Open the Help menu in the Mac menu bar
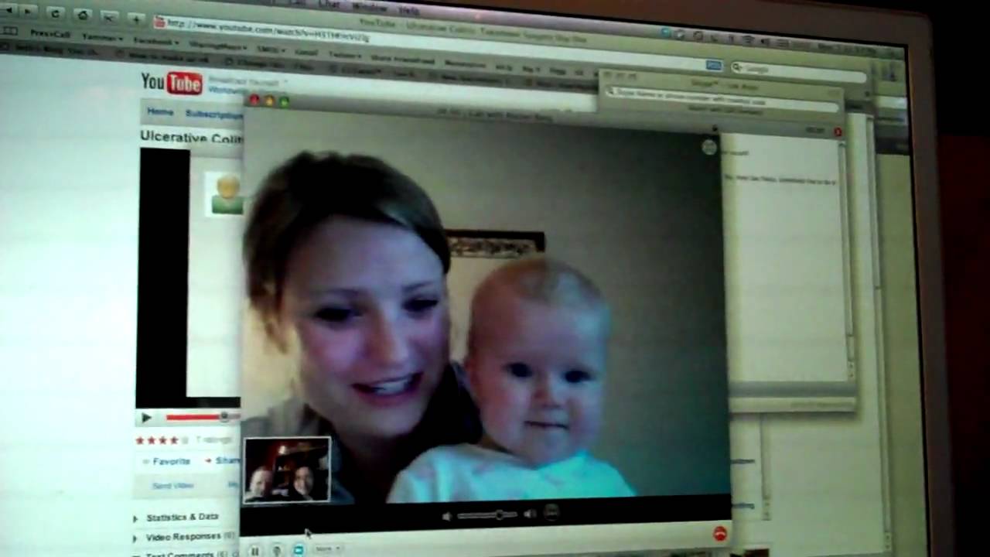Image resolution: width=990 pixels, height=557 pixels. coord(408,11)
